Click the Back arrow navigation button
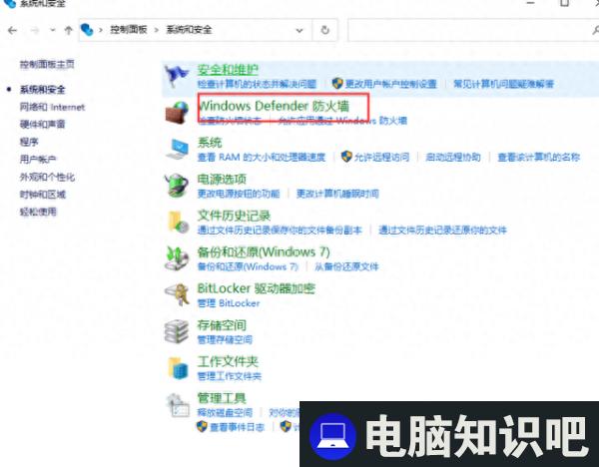599x467 pixels. coord(12,30)
